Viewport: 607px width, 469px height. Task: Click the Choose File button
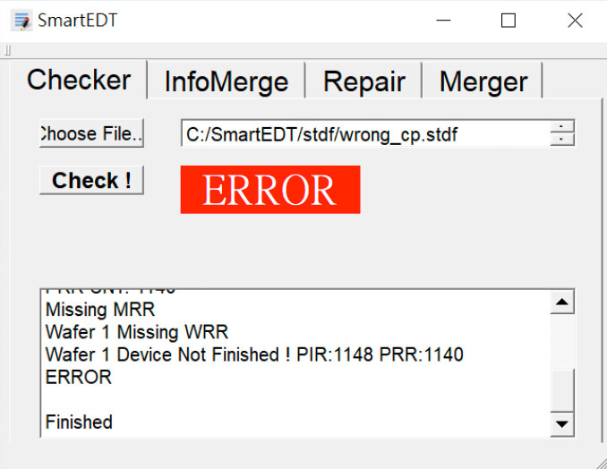(x=91, y=133)
